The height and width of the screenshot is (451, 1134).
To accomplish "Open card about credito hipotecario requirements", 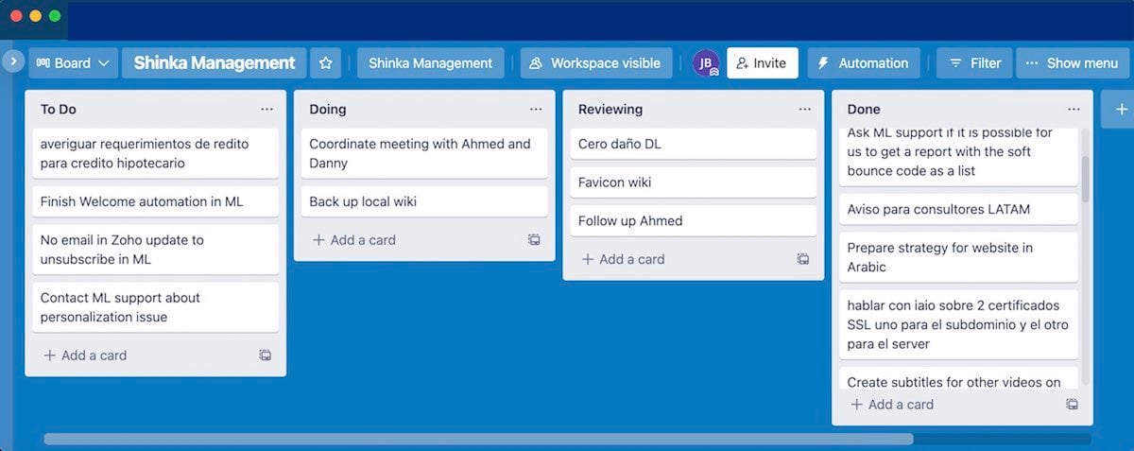I will pos(156,154).
